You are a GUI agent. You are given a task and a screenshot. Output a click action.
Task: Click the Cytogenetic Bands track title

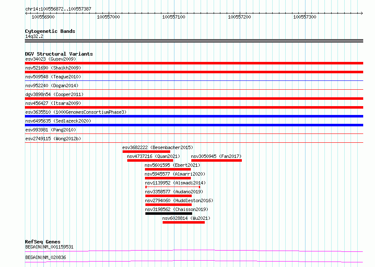50,31
